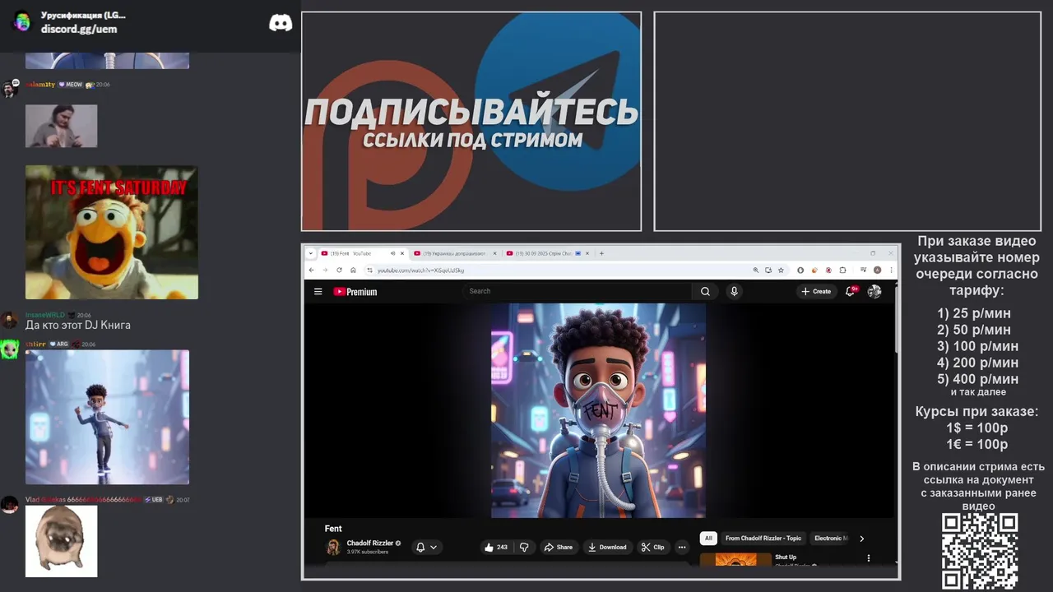The image size is (1053, 592).
Task: Reload the YouTube page
Action: 339,270
